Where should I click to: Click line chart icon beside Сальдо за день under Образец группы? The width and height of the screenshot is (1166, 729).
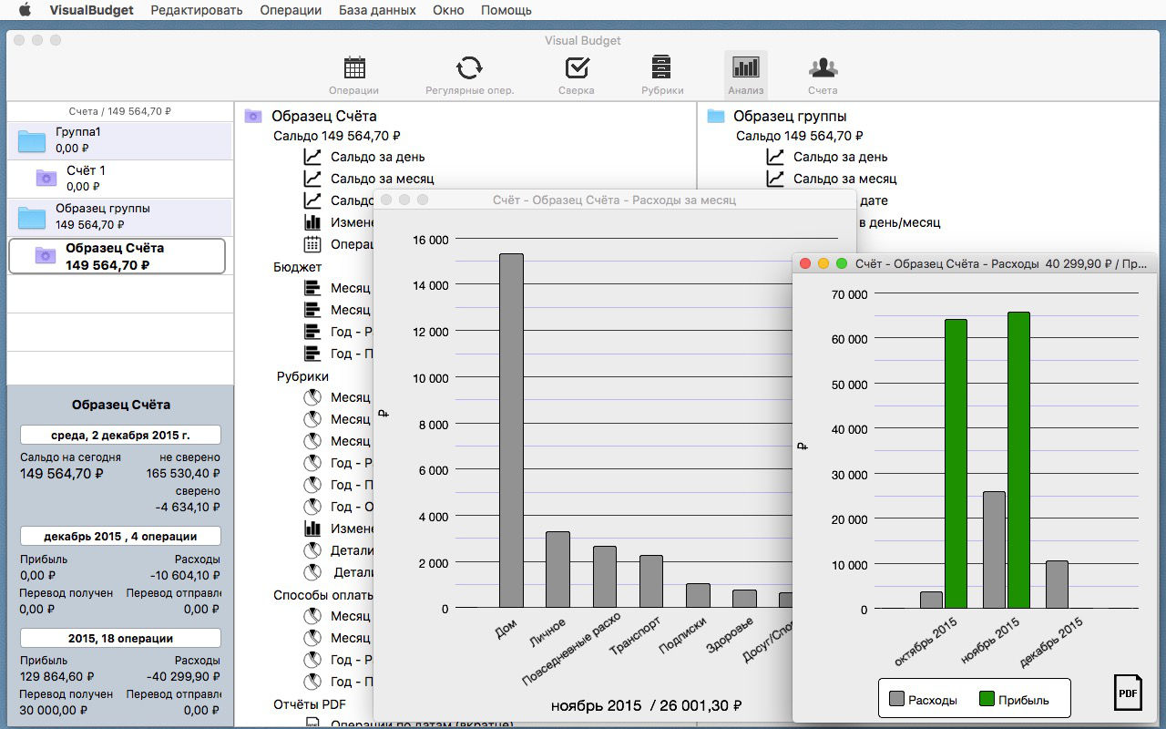[775, 157]
